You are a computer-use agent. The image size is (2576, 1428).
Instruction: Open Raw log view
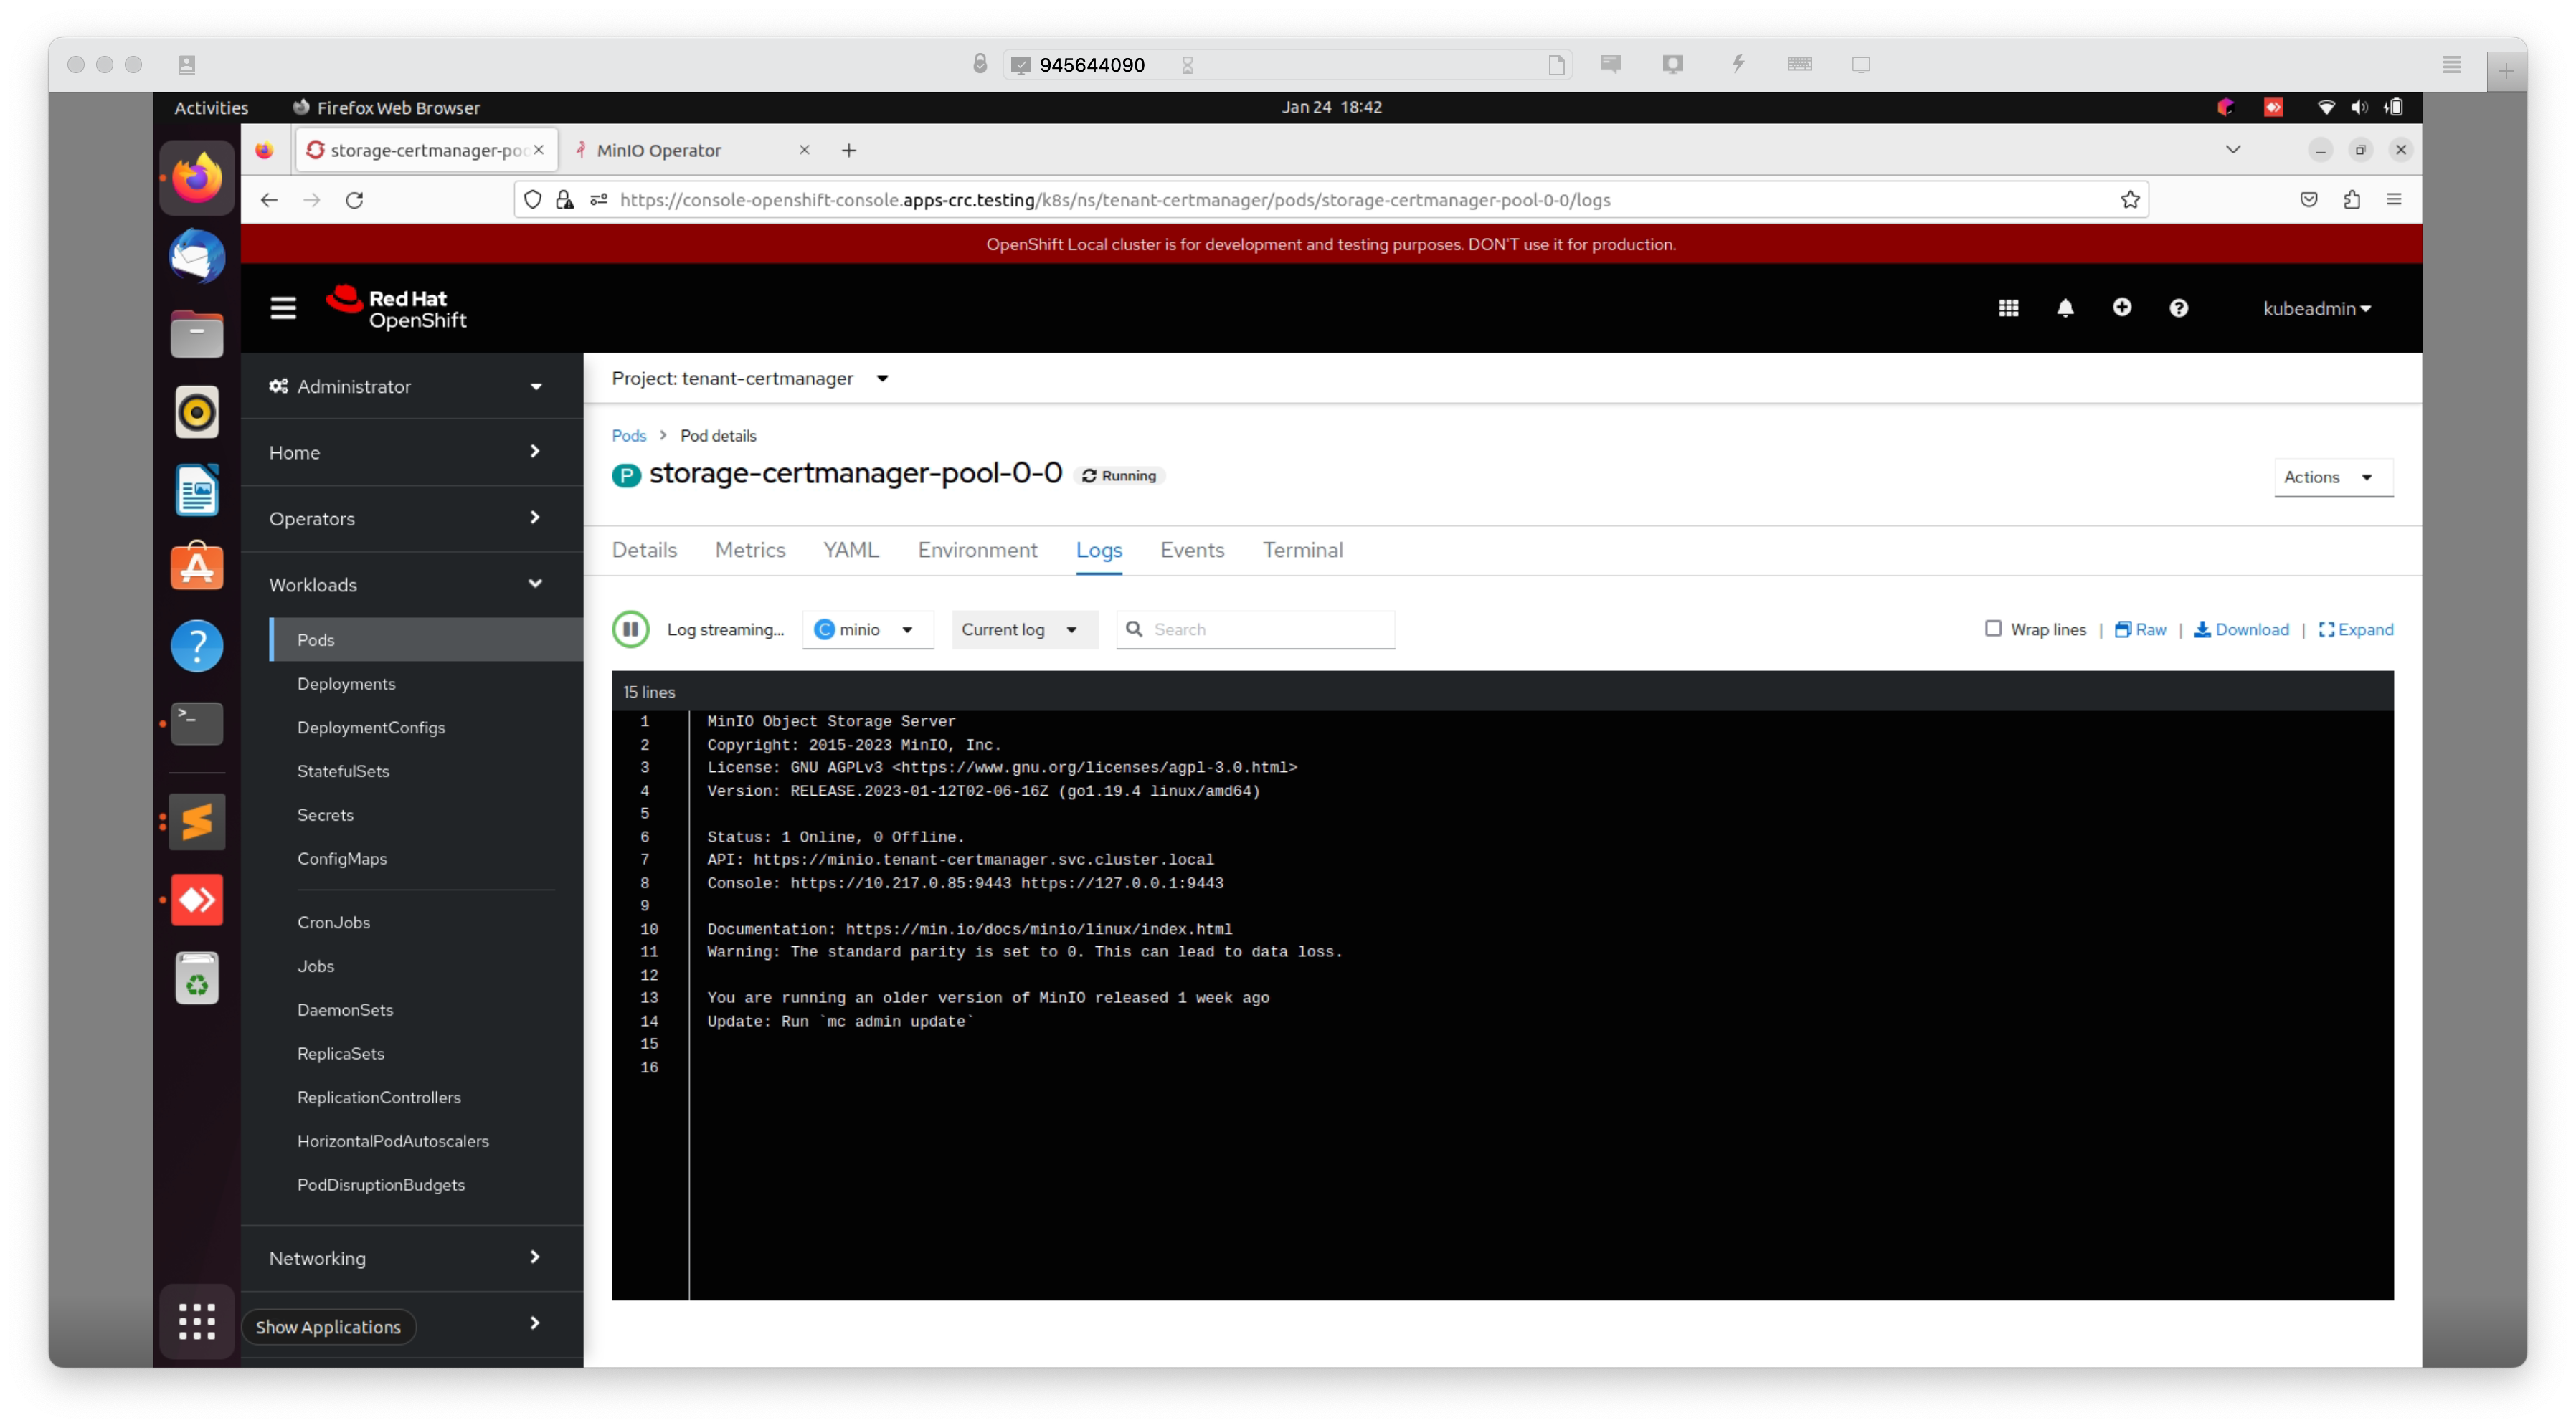[x=2140, y=629]
